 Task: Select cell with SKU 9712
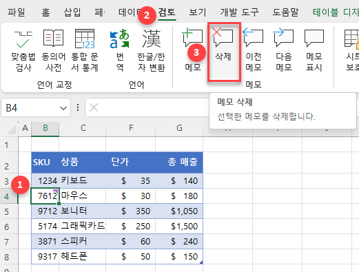tap(45, 211)
